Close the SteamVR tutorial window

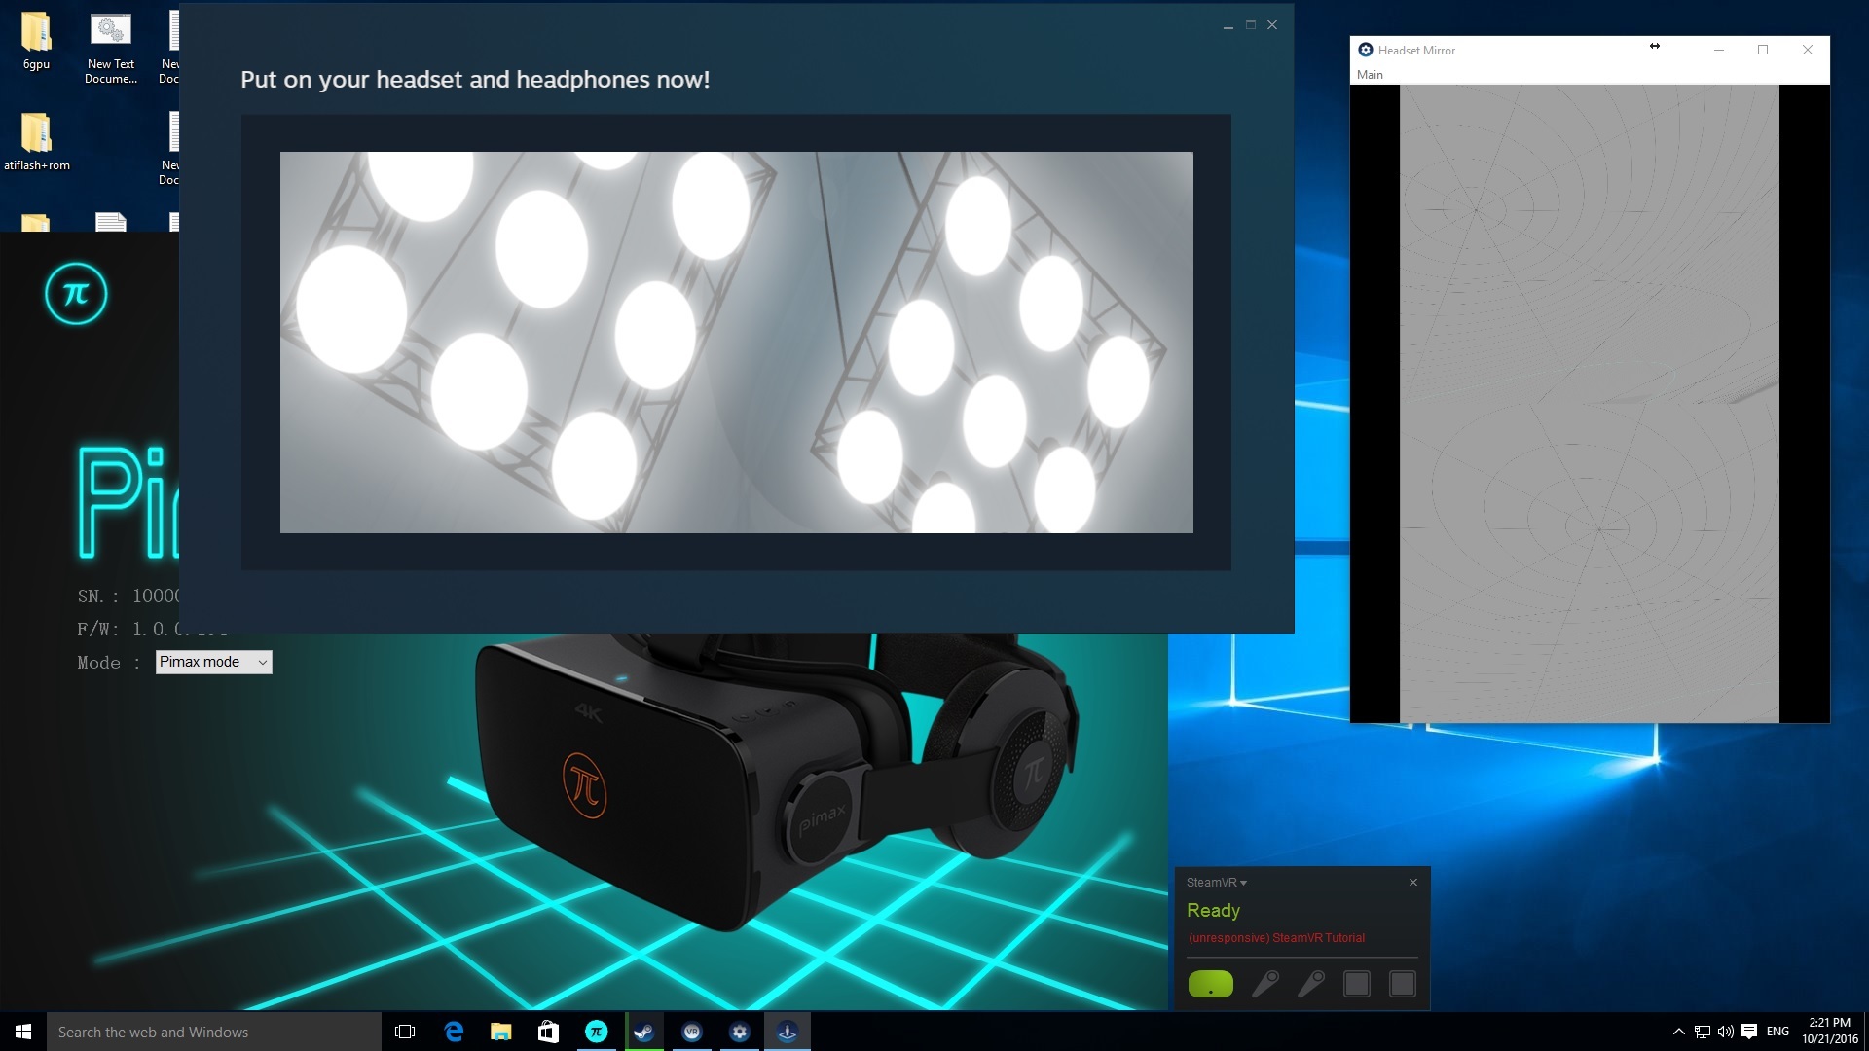[x=1272, y=25]
